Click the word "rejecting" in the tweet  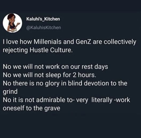[x=15, y=51]
